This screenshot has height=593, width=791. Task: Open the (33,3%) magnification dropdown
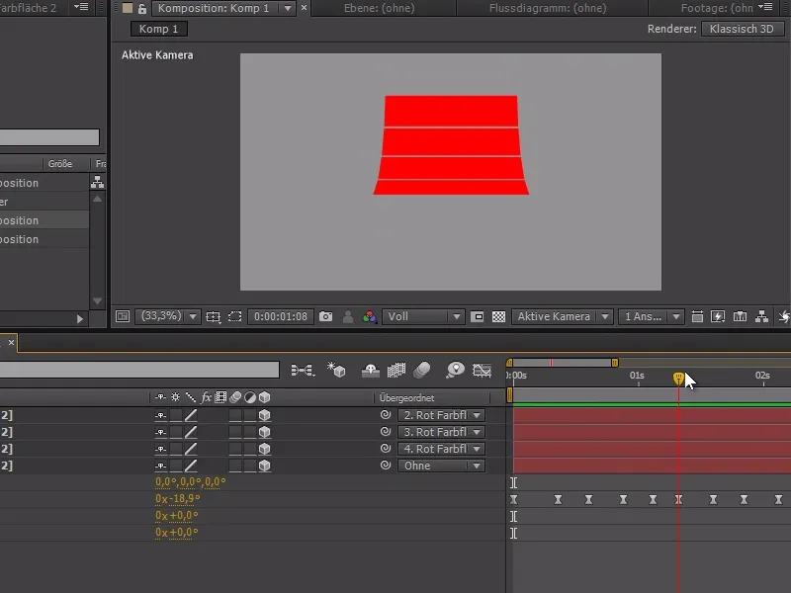point(167,316)
